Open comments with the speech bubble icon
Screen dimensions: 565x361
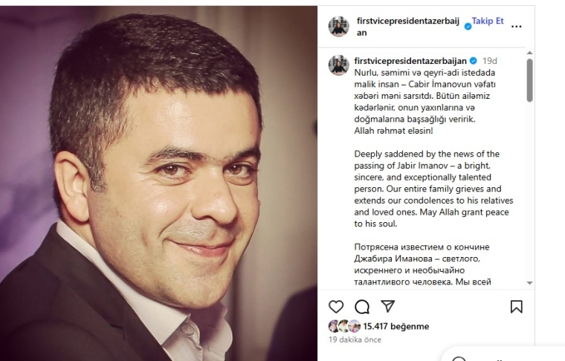pos(362,307)
